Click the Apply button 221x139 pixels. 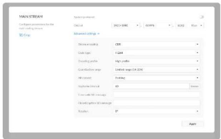point(193,124)
